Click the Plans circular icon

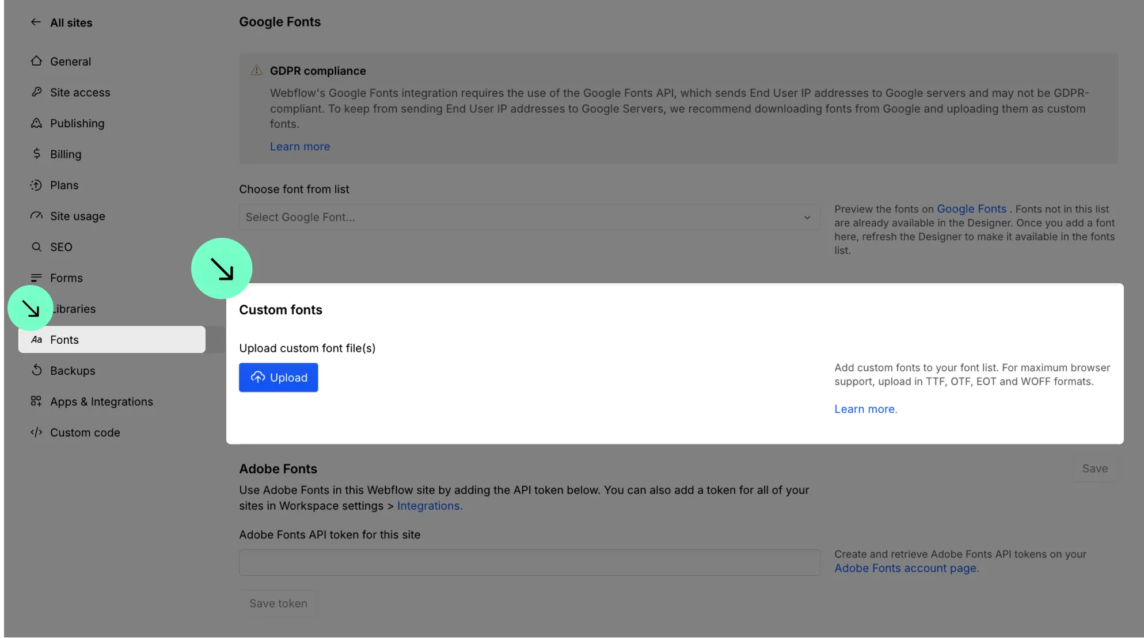coord(36,185)
